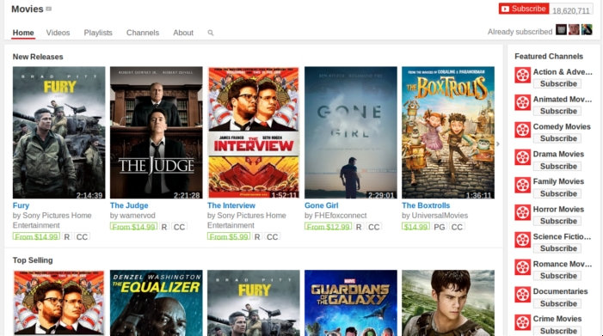Subscribe to Romance Movies channel
This screenshot has width=603, height=336.
click(557, 276)
